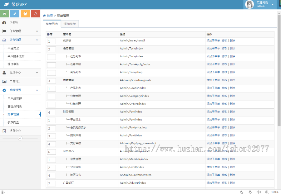Toggle dark mode with the moon icon
Viewport: 281px width, 194px height.
[x=241, y=192]
